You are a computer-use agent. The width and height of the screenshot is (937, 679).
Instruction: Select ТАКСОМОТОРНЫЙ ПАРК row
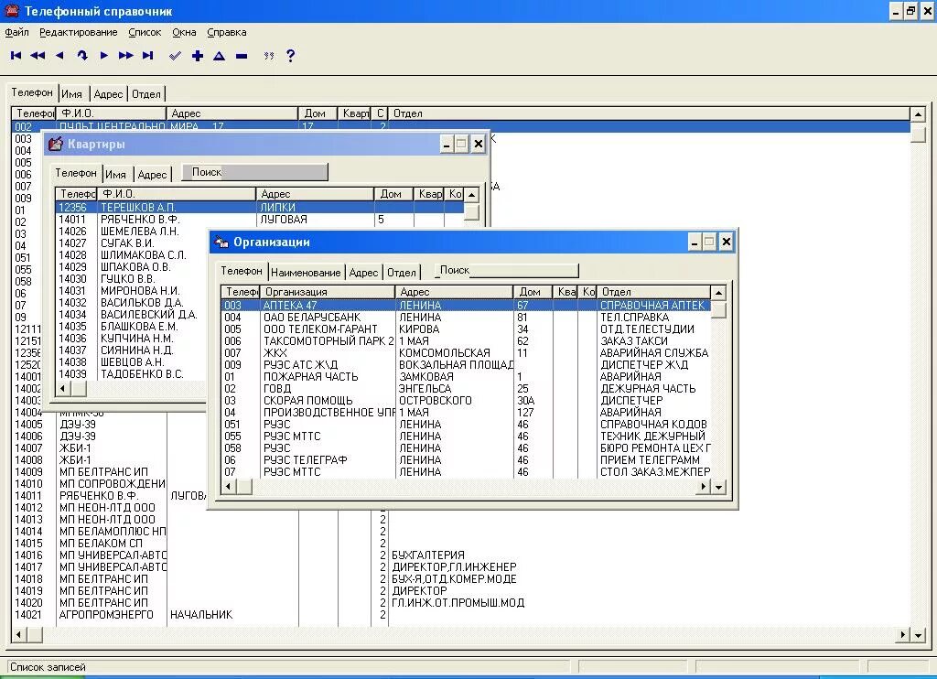pos(466,340)
